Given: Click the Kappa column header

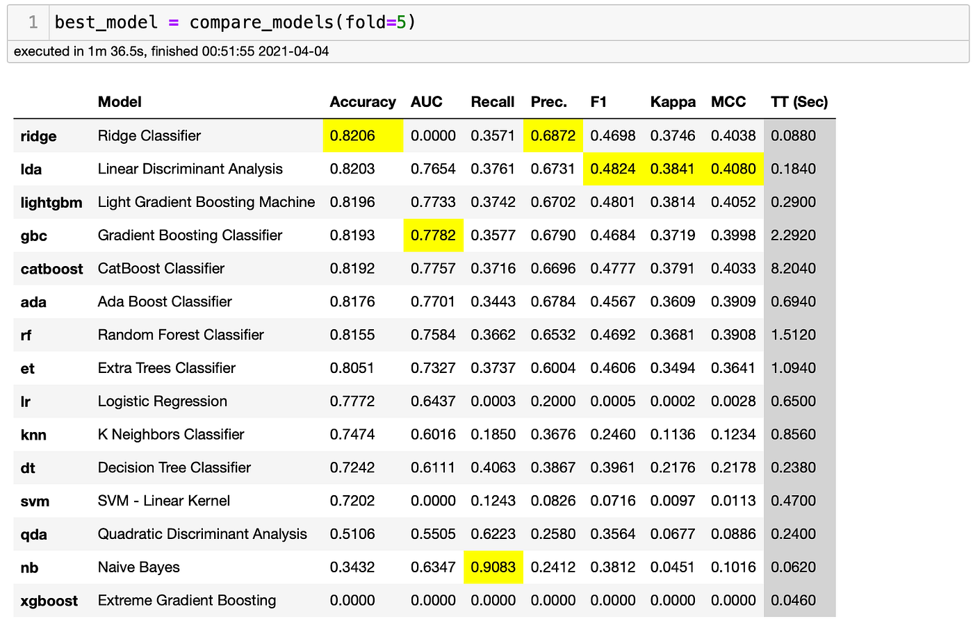Looking at the screenshot, I should 673,102.
